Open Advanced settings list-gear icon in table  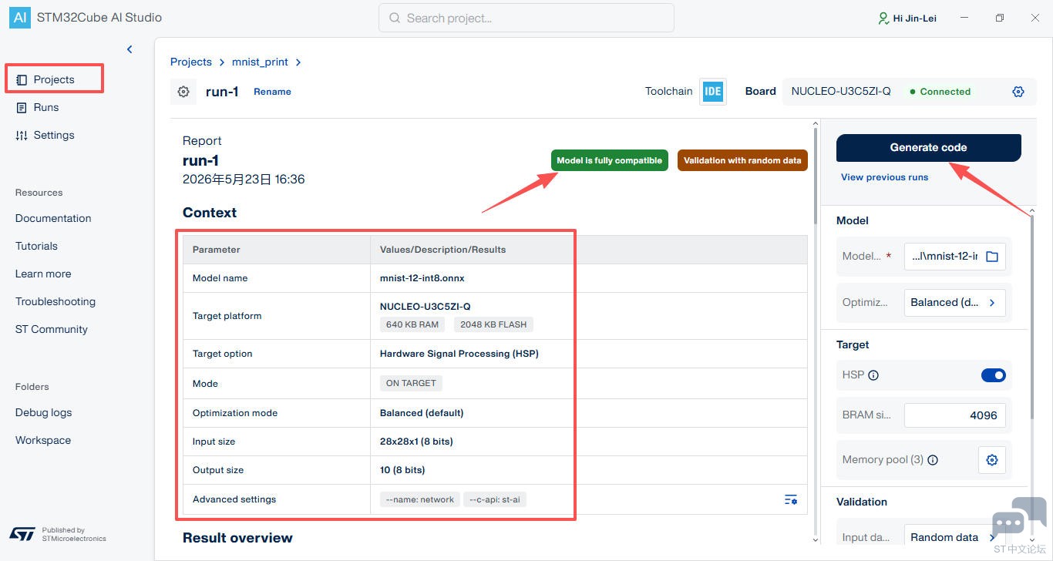(x=791, y=500)
